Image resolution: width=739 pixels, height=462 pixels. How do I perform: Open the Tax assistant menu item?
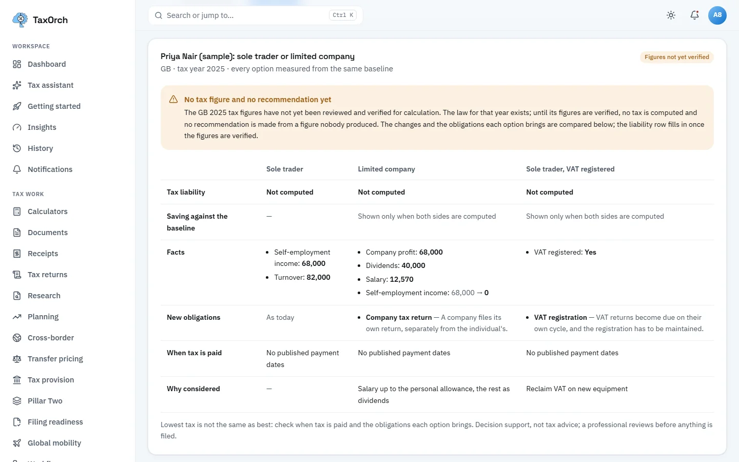(50, 85)
